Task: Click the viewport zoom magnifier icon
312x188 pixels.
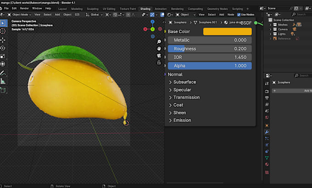Action: point(159,42)
